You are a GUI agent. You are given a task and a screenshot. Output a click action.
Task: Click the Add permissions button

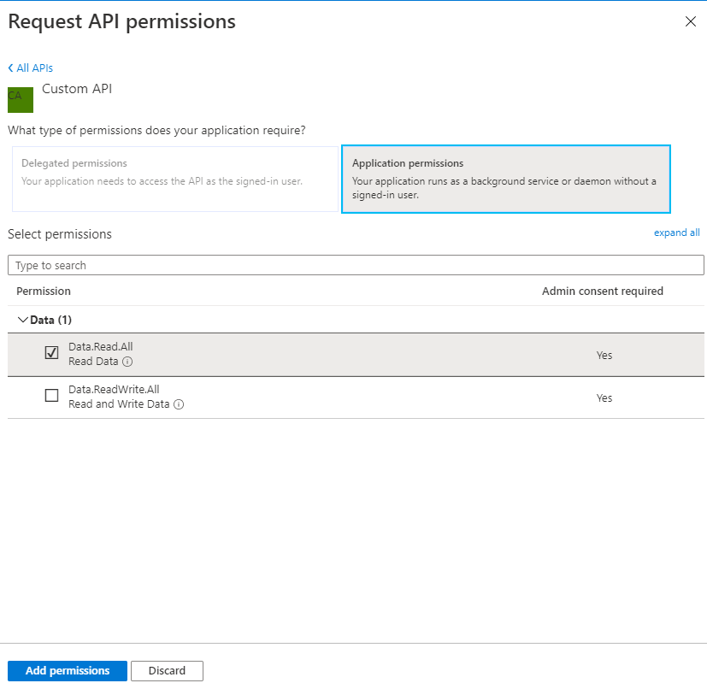click(x=68, y=670)
